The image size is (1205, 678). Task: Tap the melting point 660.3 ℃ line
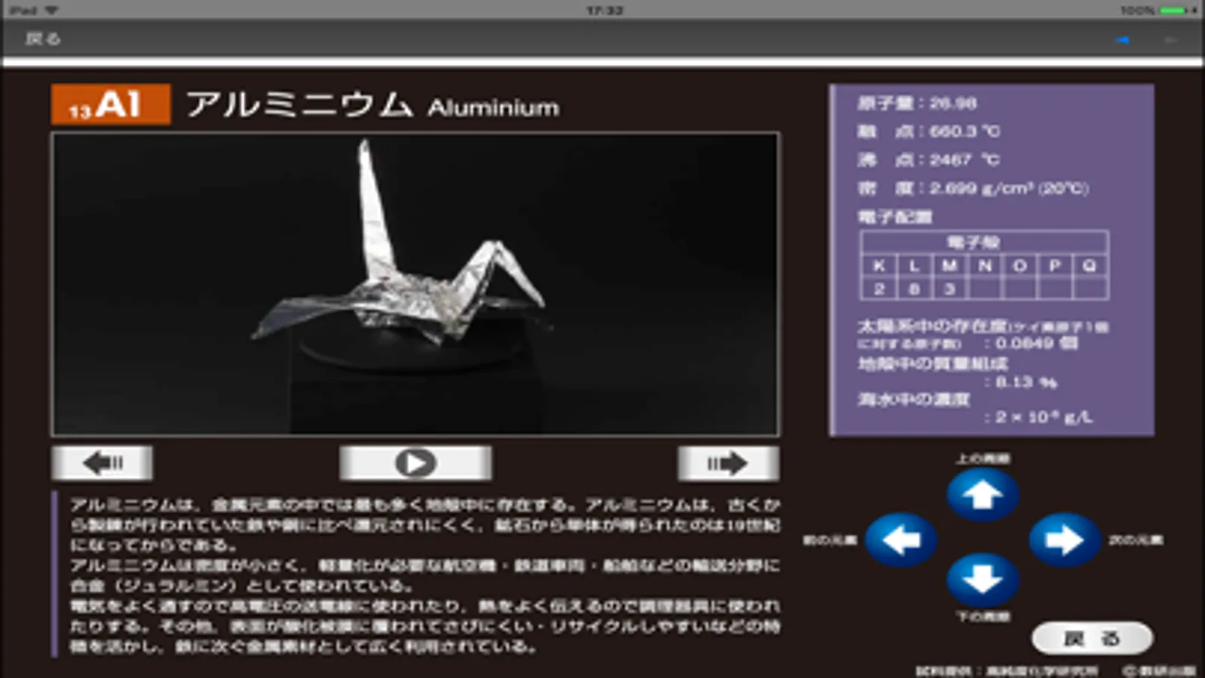pos(928,132)
